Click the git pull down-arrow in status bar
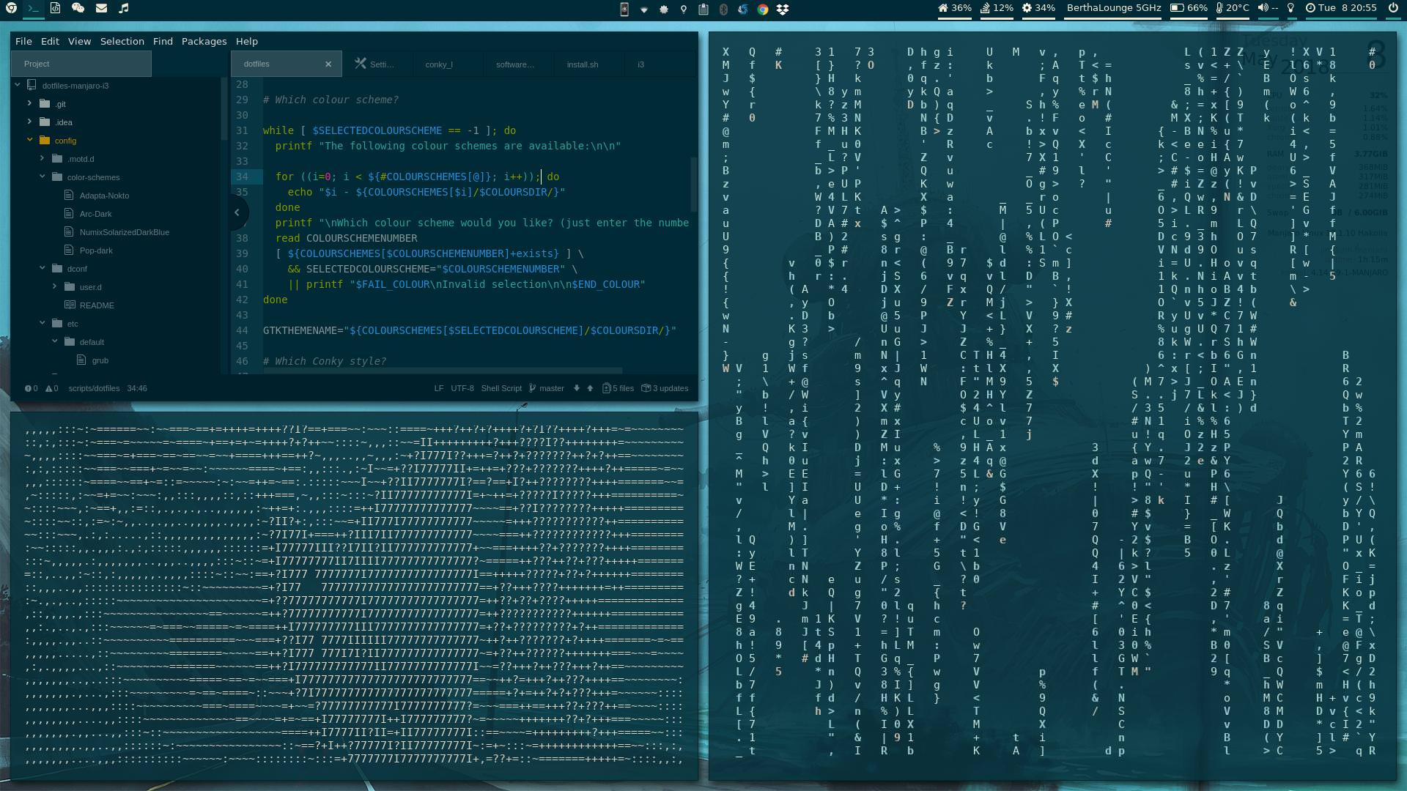Screen dimensions: 1407x791 pyautogui.click(x=577, y=388)
